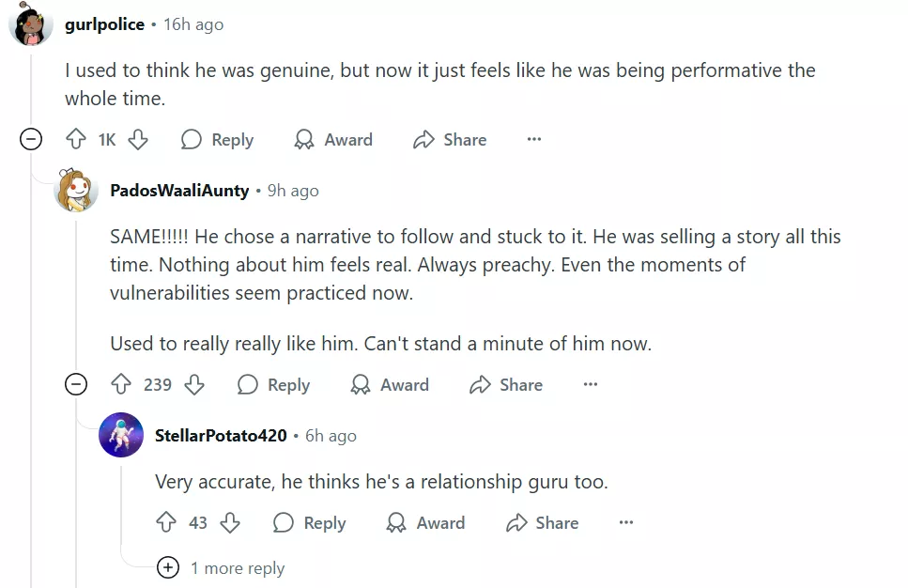Reply to gurlpolice's comment
Screen dimensions: 908x588
click(217, 140)
